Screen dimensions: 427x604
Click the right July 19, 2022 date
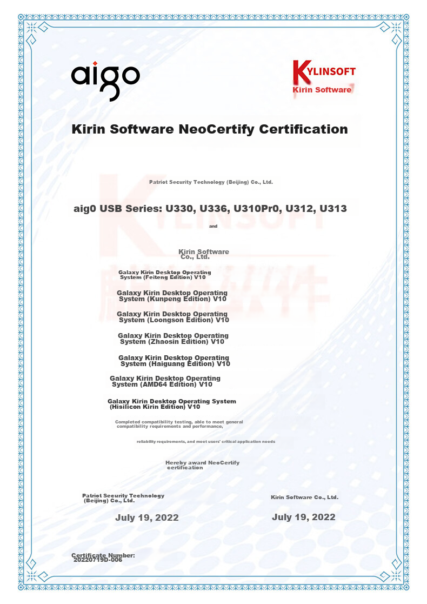click(x=304, y=517)
